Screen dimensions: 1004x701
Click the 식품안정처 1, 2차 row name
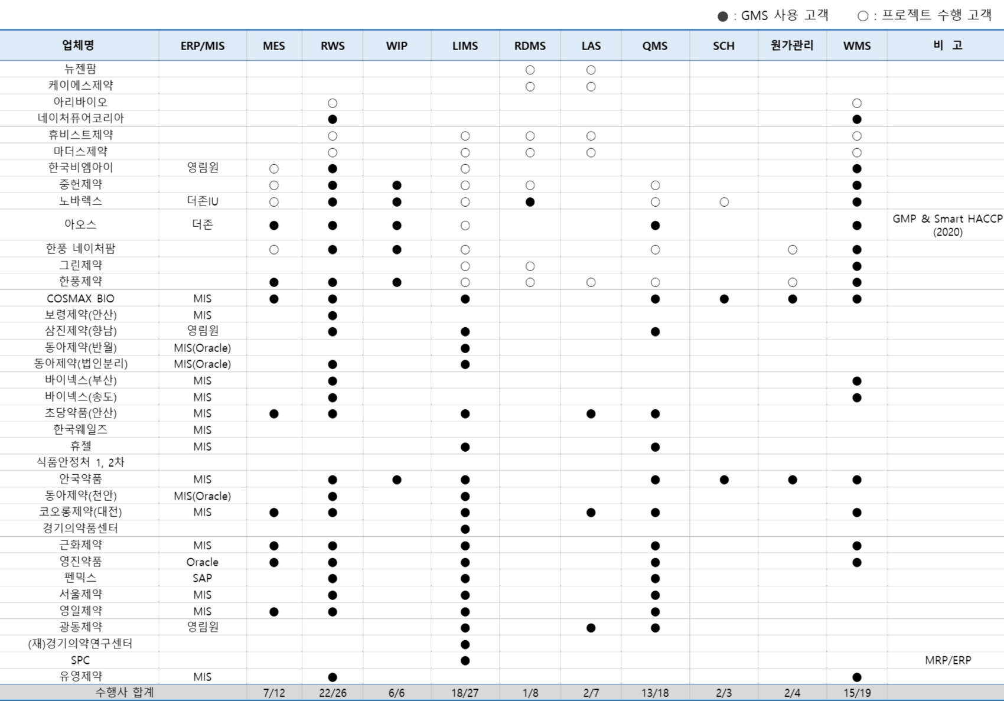[80, 462]
